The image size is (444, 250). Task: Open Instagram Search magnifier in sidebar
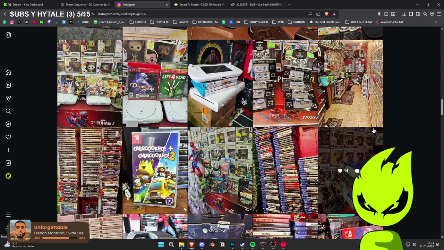pos(8,111)
